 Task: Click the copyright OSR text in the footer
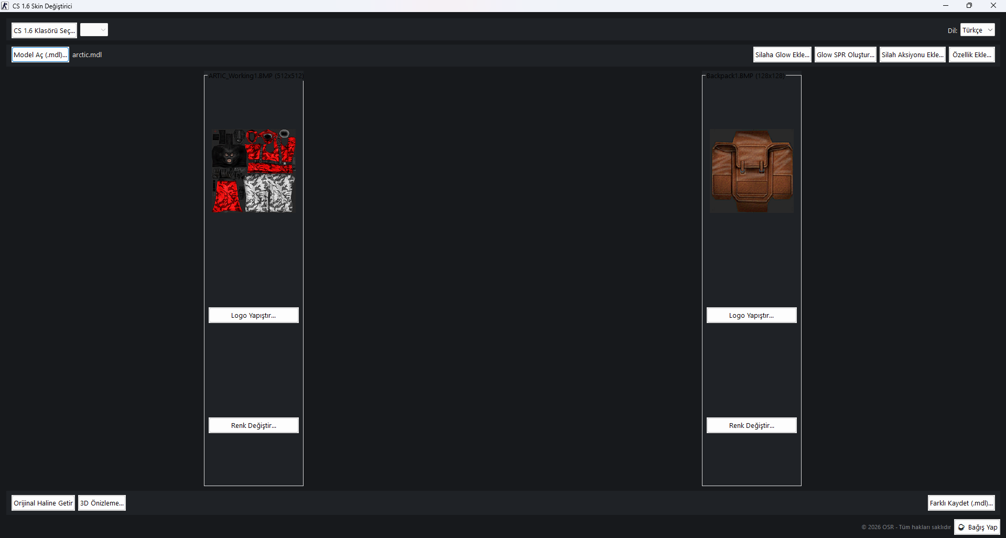click(x=906, y=527)
